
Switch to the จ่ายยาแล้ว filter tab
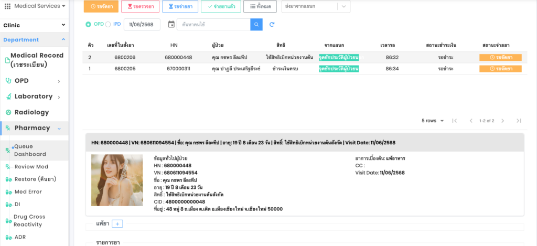coord(221,6)
